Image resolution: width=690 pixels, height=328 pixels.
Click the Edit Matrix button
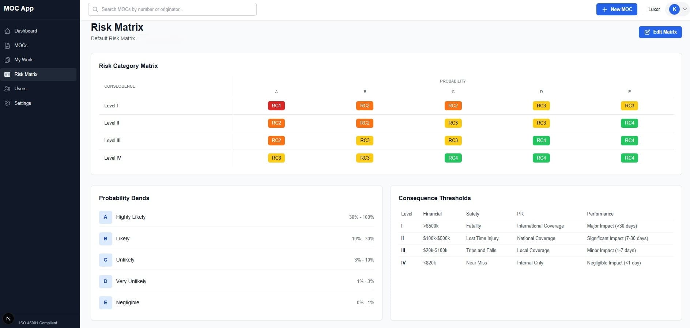(660, 32)
